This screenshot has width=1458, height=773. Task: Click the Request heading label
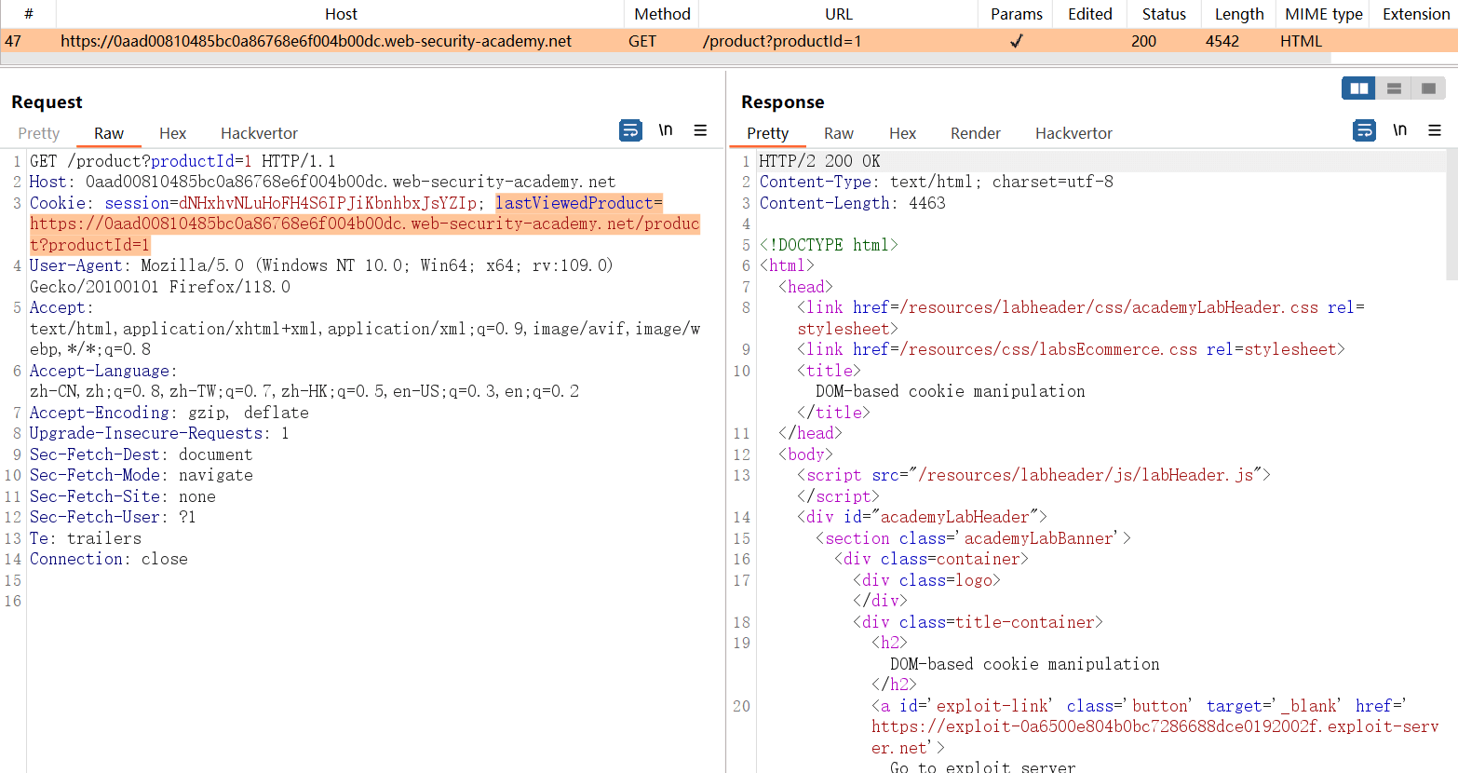click(x=47, y=102)
